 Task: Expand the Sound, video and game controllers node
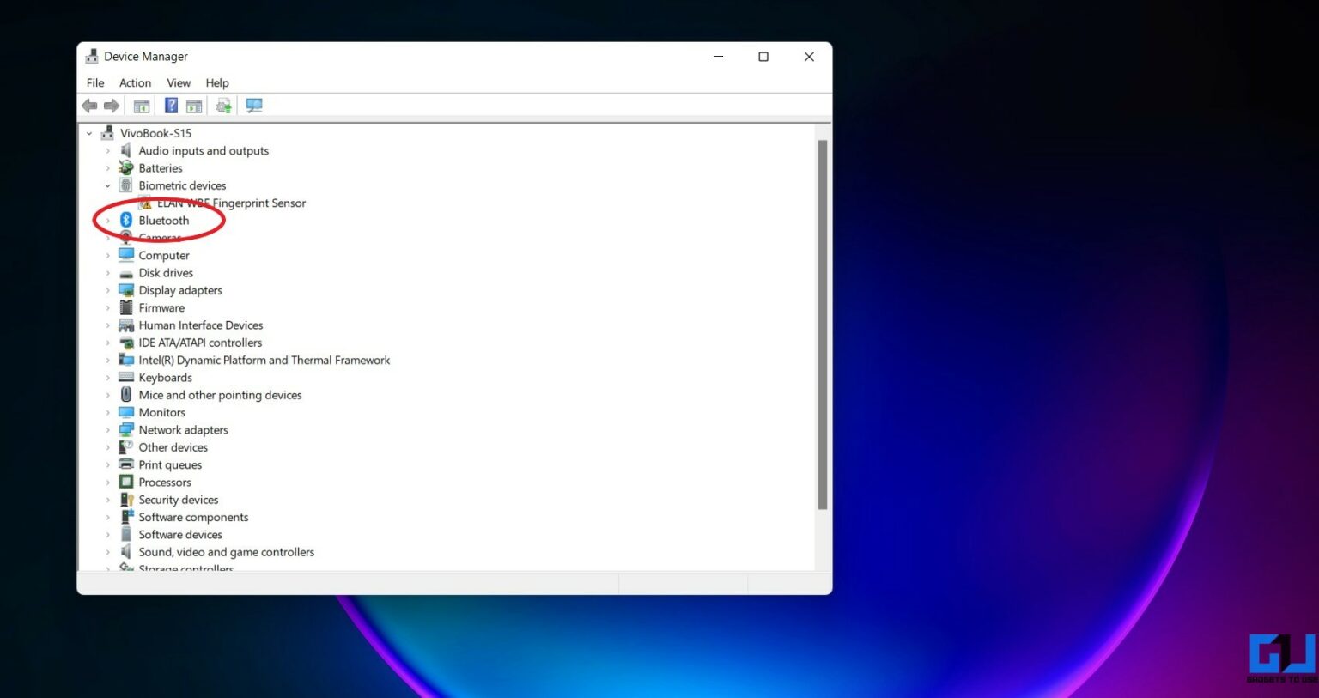coord(107,551)
